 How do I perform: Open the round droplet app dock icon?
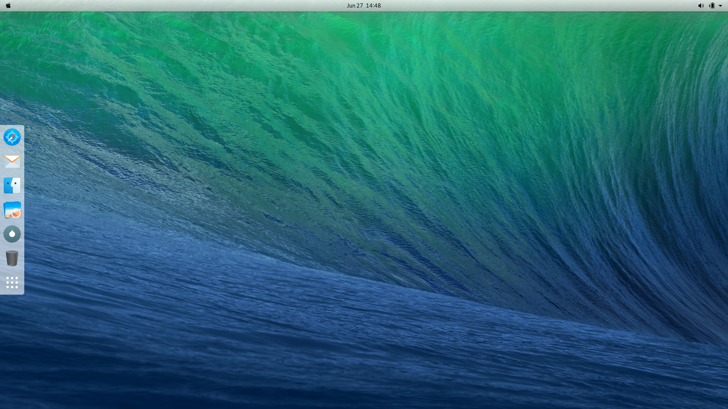point(12,234)
